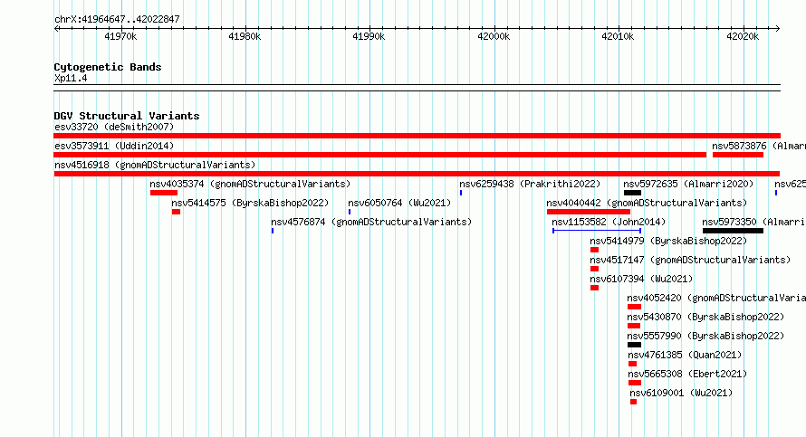Image resolution: width=806 pixels, height=437 pixels.
Task: Click the 41990k ruler label
Action: (369, 36)
